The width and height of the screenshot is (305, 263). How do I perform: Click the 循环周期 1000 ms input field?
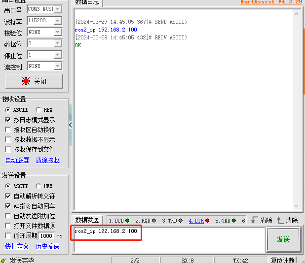point(46,236)
